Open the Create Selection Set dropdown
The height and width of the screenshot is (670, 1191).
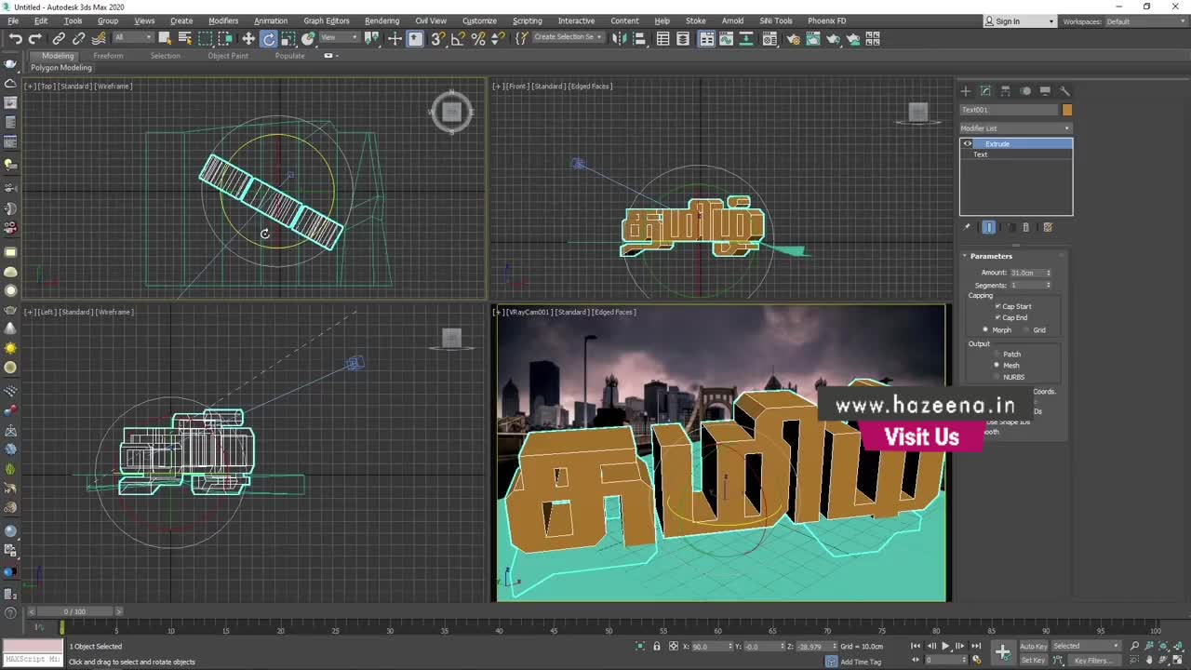coord(568,37)
